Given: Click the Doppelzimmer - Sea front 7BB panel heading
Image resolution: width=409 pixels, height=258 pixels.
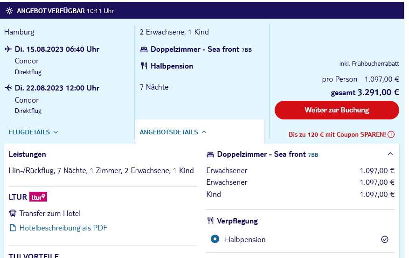Looking at the screenshot, I should click(x=267, y=154).
